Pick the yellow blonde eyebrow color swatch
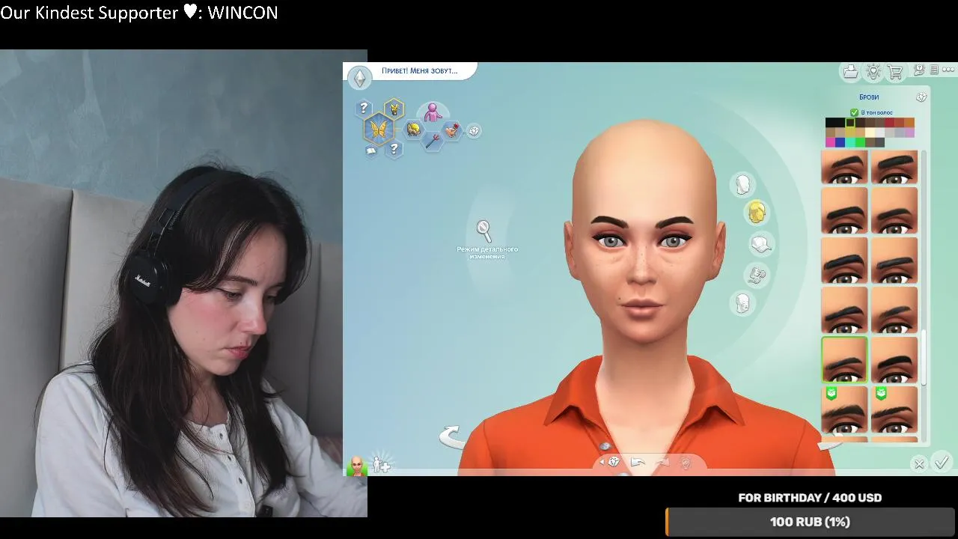958x539 pixels. (849, 133)
